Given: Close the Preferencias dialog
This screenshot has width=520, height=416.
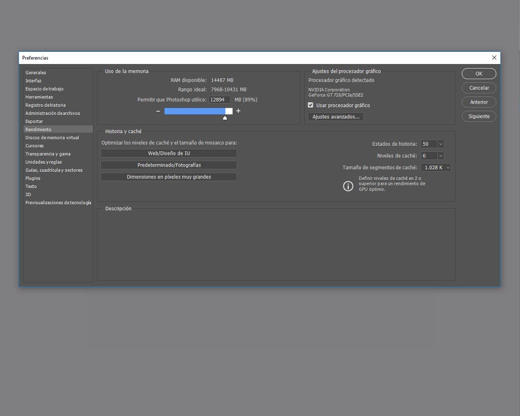Looking at the screenshot, I should pos(494,58).
